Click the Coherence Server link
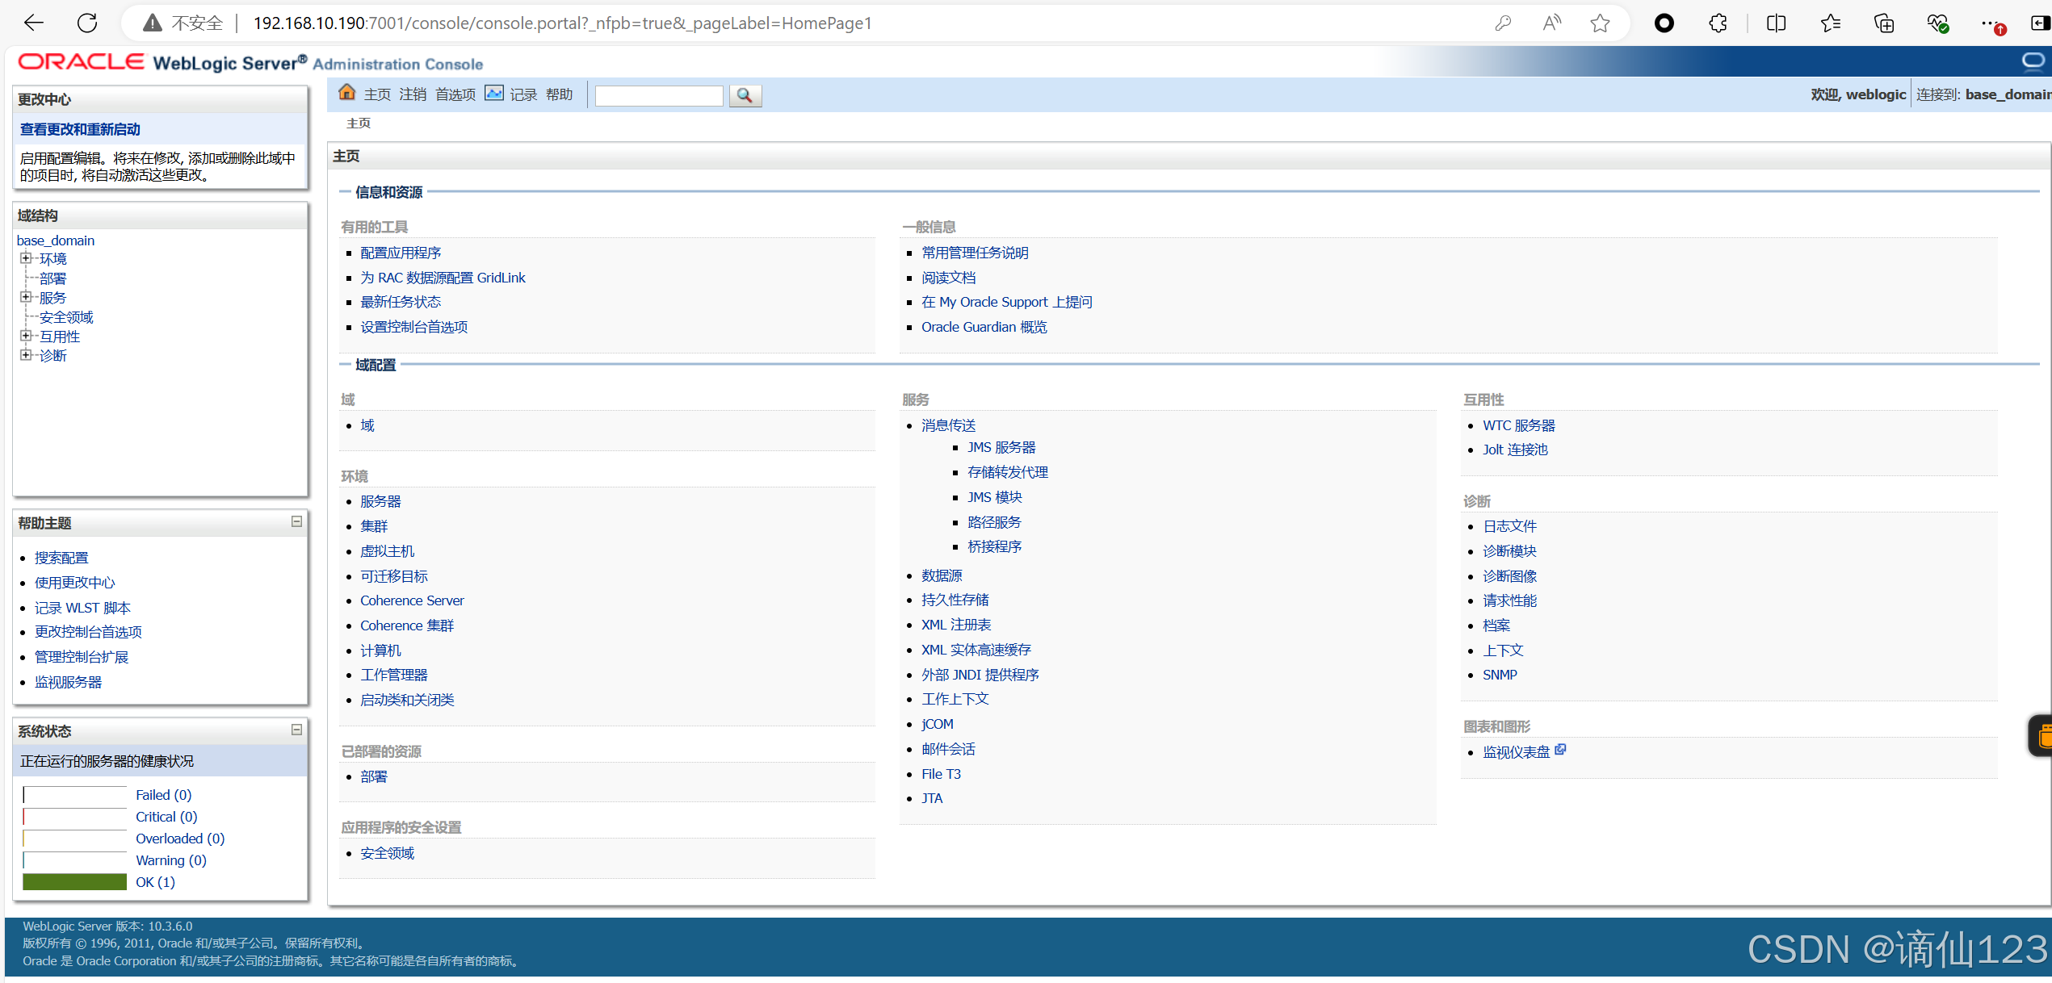The width and height of the screenshot is (2052, 983). tap(412, 600)
